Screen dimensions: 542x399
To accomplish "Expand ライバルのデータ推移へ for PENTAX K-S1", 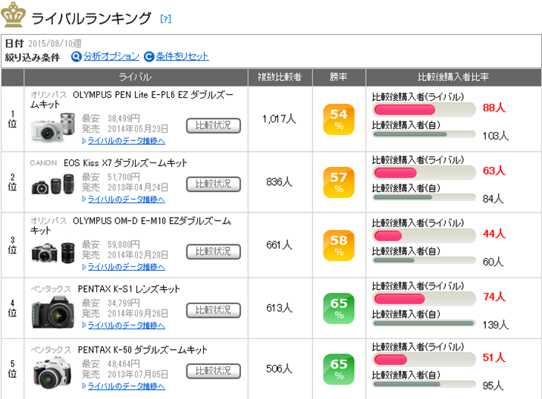I will coord(124,325).
